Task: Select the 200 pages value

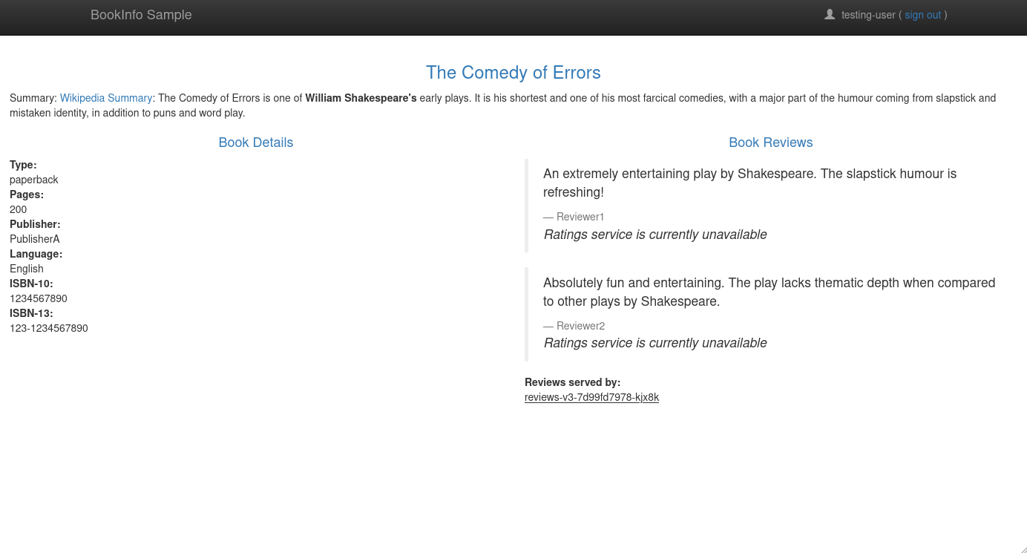Action: pyautogui.click(x=18, y=209)
